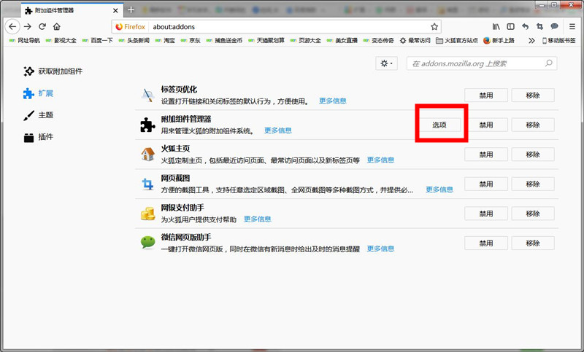Select 插件 category in the sidebar

click(38, 137)
